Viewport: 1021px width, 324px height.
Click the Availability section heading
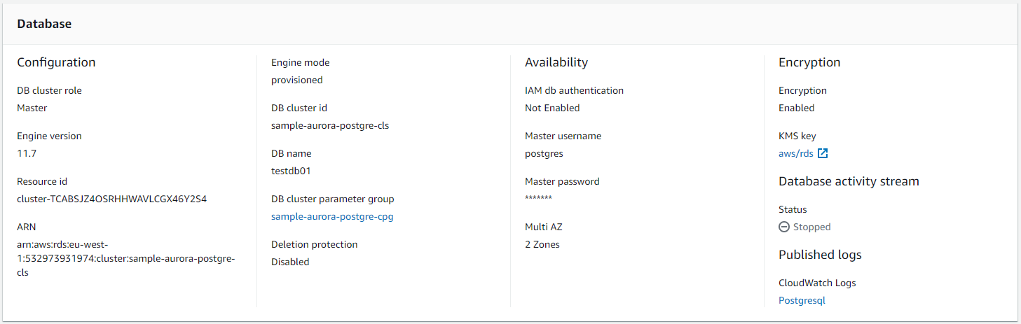coord(556,62)
